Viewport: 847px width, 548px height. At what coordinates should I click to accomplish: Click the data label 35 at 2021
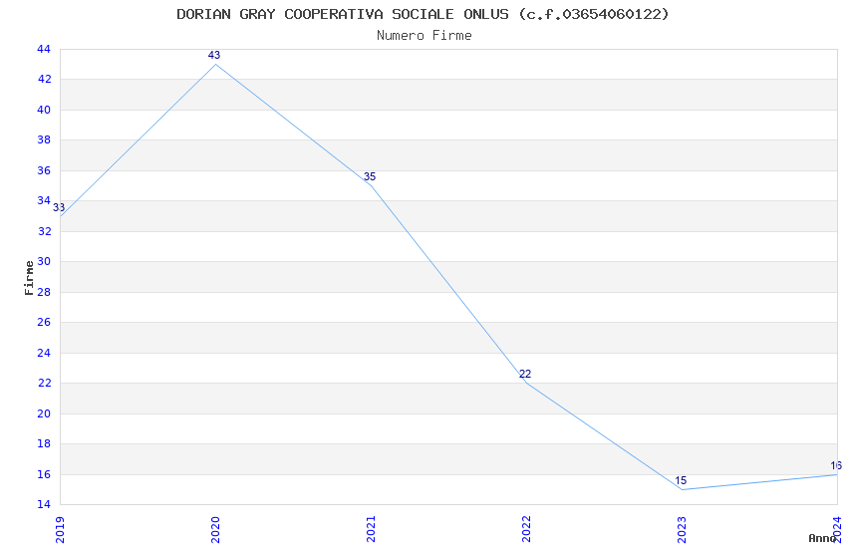tap(370, 176)
